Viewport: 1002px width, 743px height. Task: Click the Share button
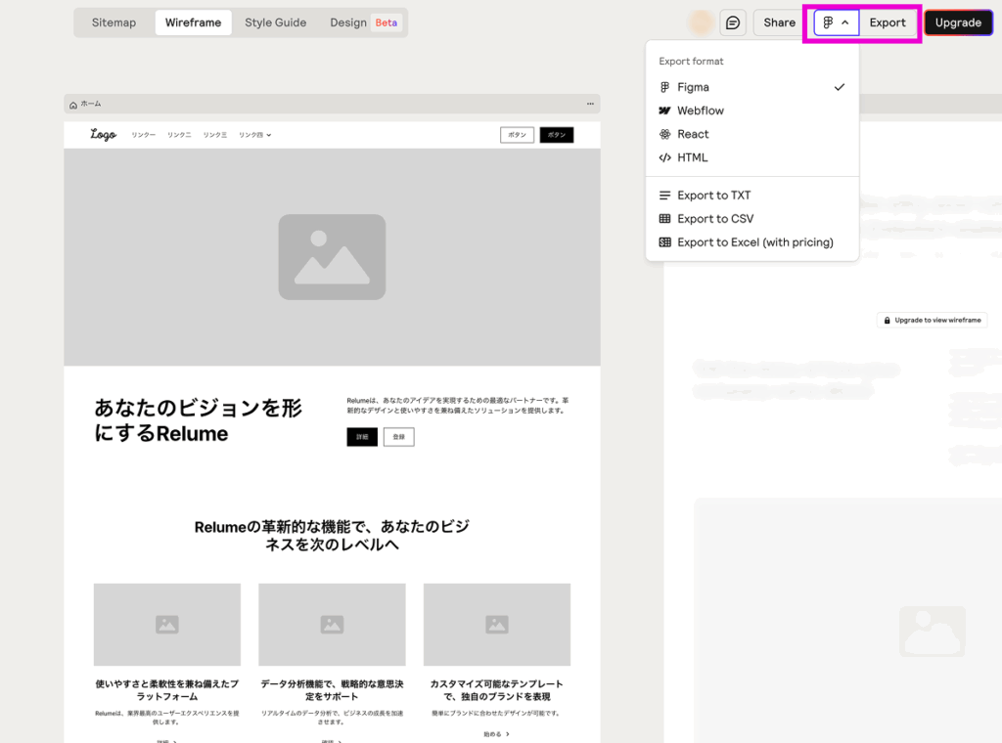point(779,22)
